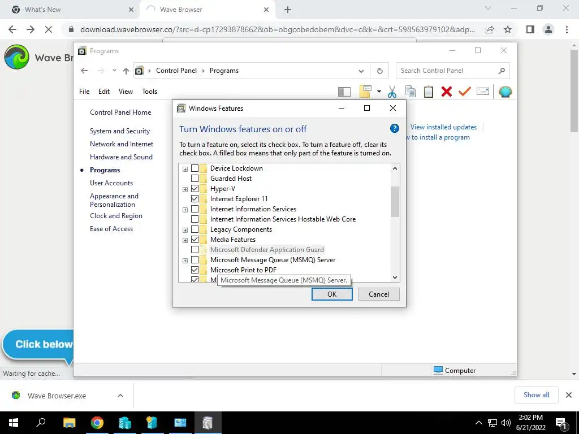Uncheck the Hyper-V checkbox
Viewport: 579px width, 434px height.
coord(195,189)
